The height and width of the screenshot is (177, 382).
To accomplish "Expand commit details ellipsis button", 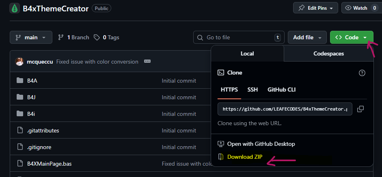I will coord(147,62).
